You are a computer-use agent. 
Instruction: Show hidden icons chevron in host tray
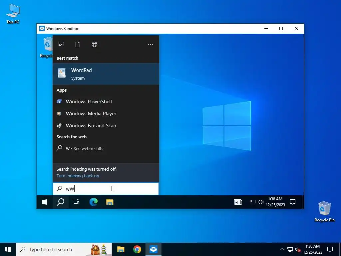[282, 249]
